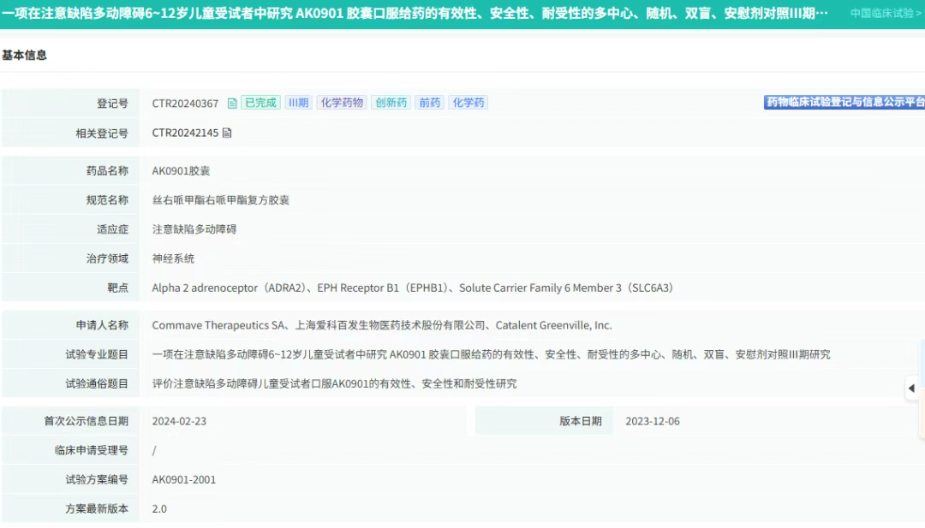Click the 基本信息 section heading
The width and height of the screenshot is (925, 528).
(24, 55)
